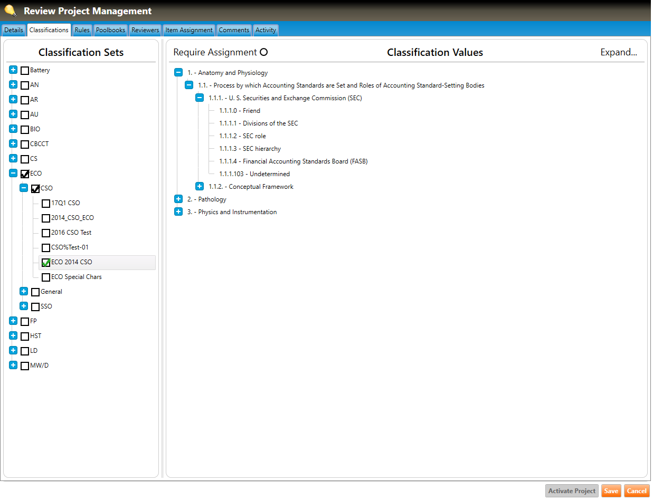The height and width of the screenshot is (500, 653).
Task: Collapse the CSO subfolder node
Action: (24, 188)
